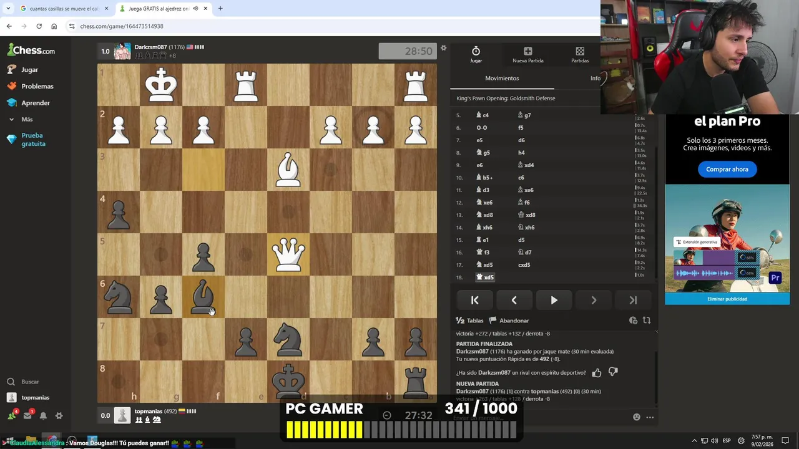Screen dimensions: 799x449
Task: Click the white queen on the board
Action: (x=288, y=254)
